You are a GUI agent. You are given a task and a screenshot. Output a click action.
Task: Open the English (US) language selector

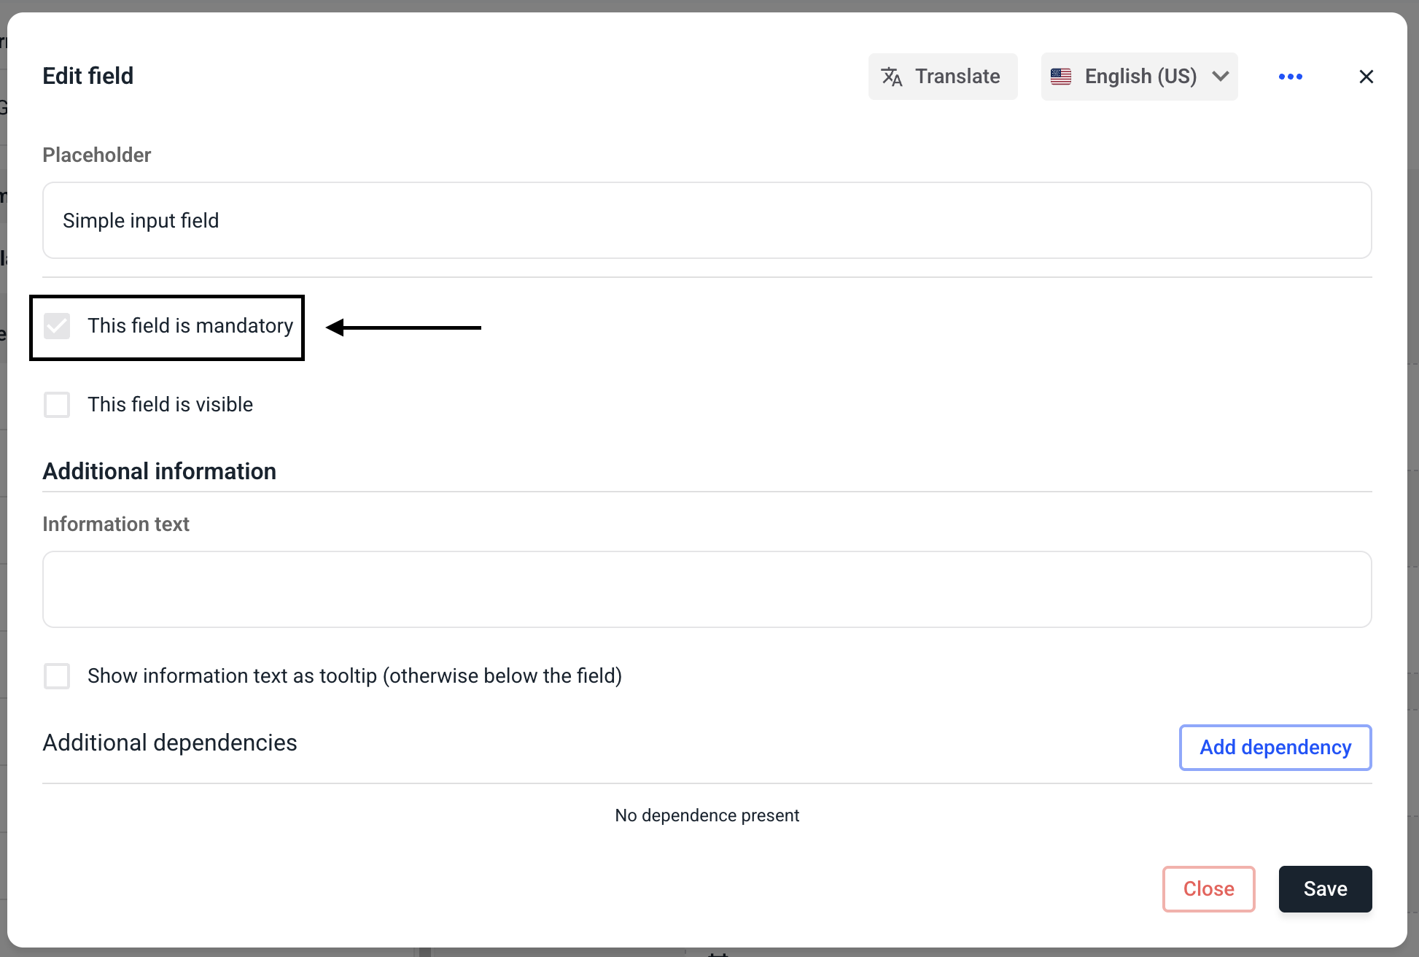[1140, 77]
